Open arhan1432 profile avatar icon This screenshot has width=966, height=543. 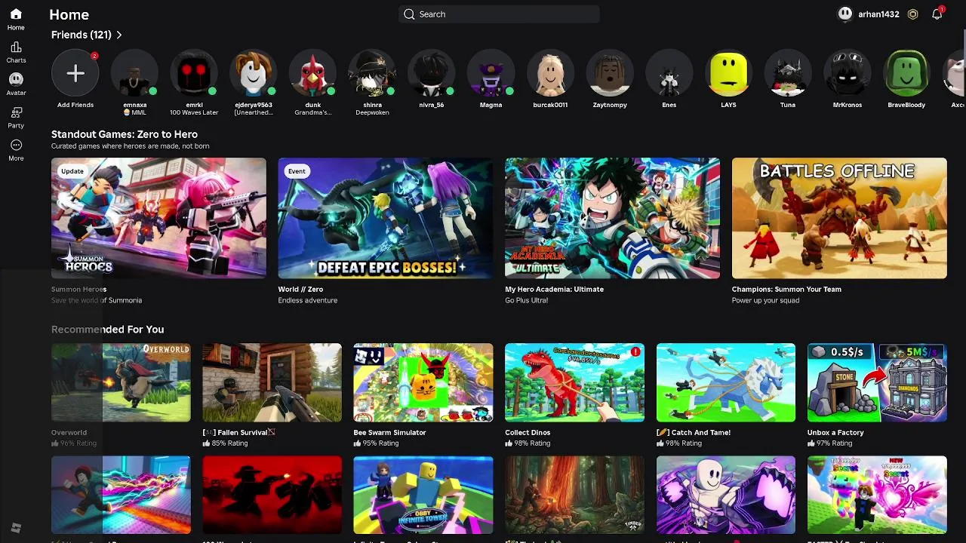(845, 14)
